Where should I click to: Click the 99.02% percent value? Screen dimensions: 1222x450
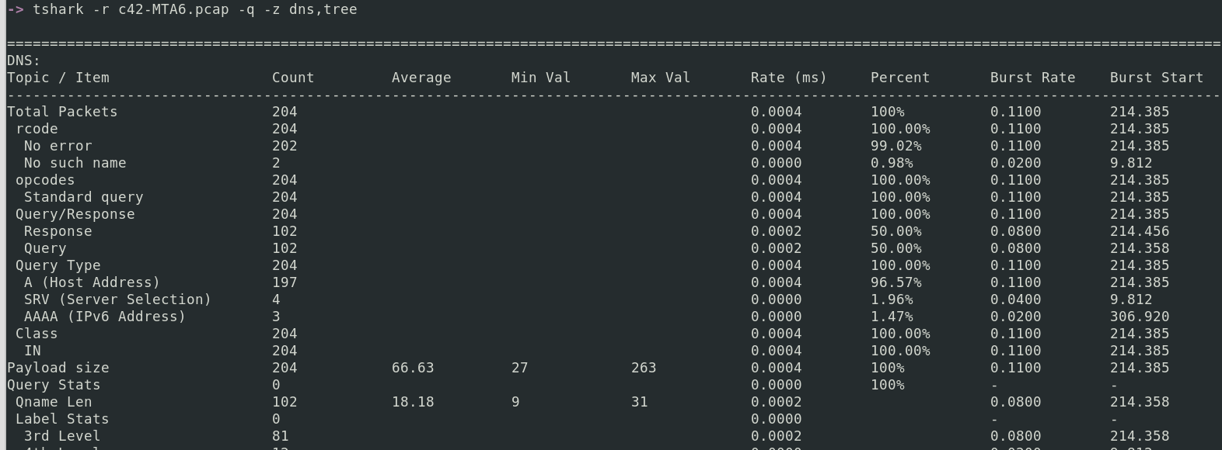pyautogui.click(x=896, y=146)
